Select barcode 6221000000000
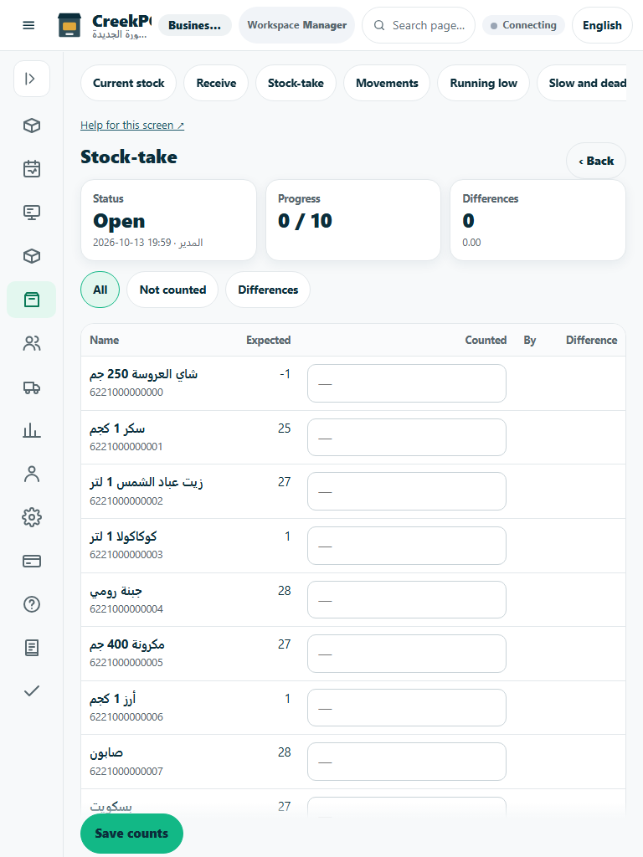The image size is (643, 857). 126,393
